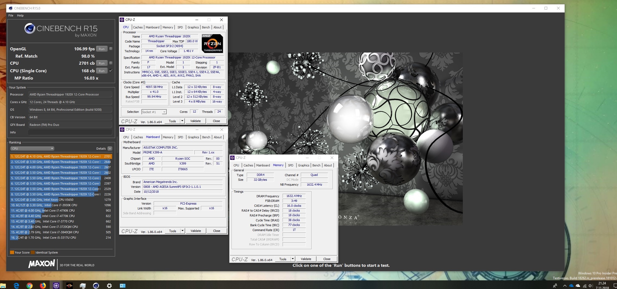Switch to CPU-Z via its taskbar icon
Image resolution: width=617 pixels, height=289 pixels.
[56, 285]
